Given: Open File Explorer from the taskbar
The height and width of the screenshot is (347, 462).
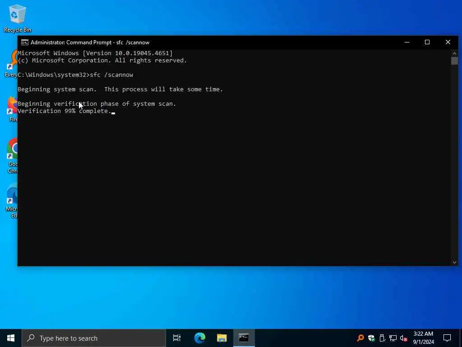Looking at the screenshot, I should tap(222, 338).
